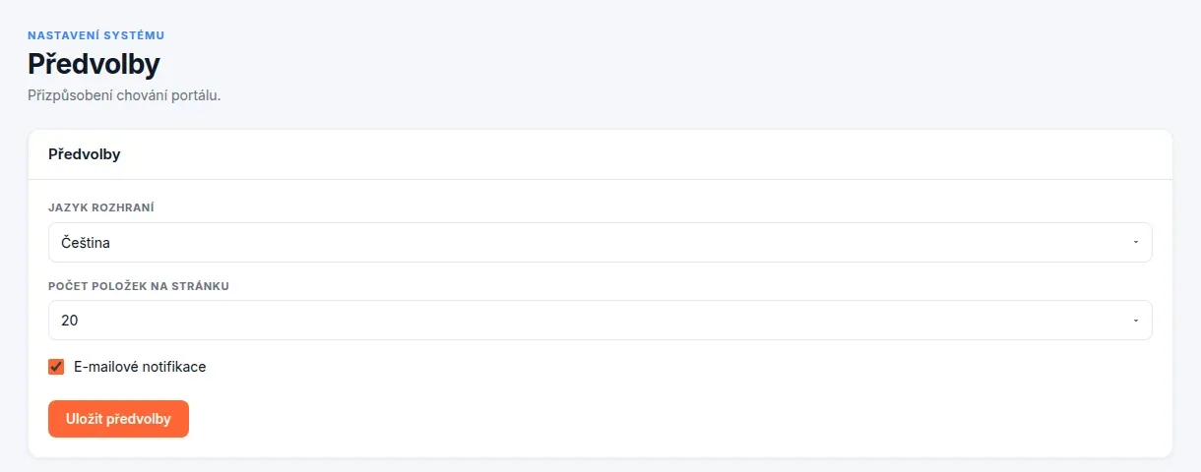Expand the Počet položek na stránku dropdown
This screenshot has width=1201, height=472.
pos(600,321)
